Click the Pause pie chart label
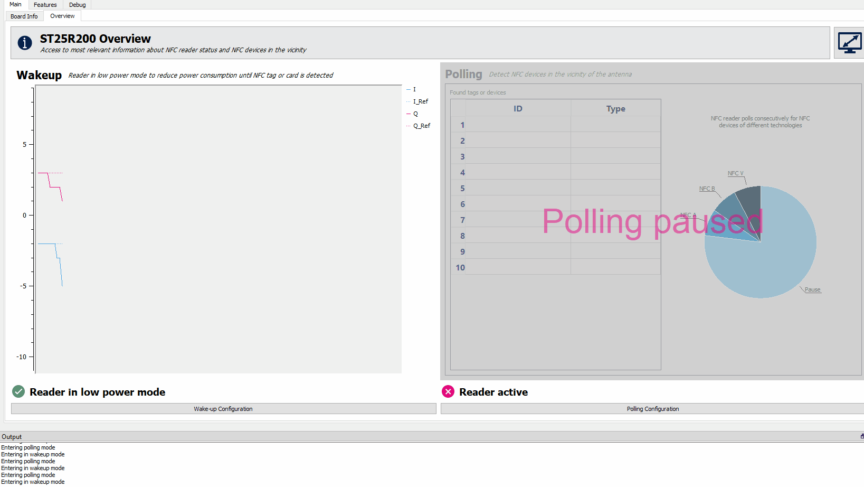The height and width of the screenshot is (487, 864). (812, 289)
